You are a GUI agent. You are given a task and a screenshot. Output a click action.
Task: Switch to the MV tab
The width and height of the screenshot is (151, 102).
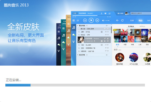(149, 21)
